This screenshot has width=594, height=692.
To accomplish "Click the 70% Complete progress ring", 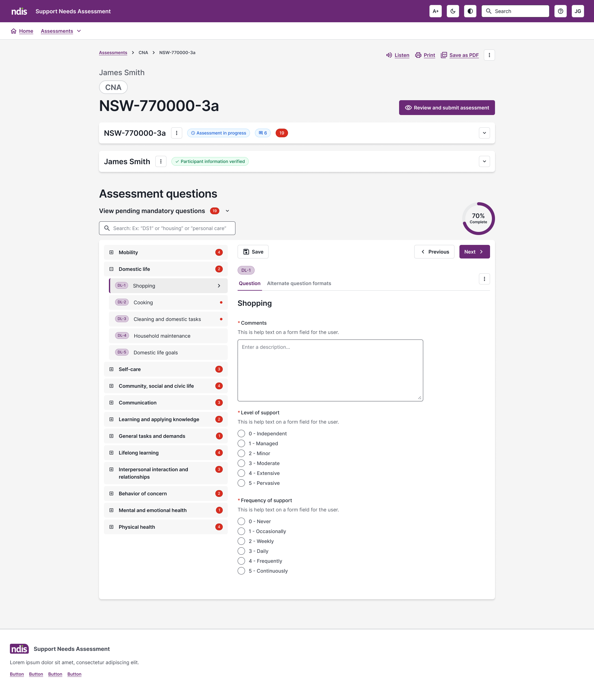I will (478, 218).
